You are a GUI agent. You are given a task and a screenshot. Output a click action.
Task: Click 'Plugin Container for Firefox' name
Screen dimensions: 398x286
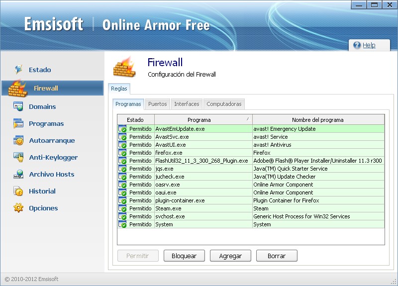(x=286, y=200)
